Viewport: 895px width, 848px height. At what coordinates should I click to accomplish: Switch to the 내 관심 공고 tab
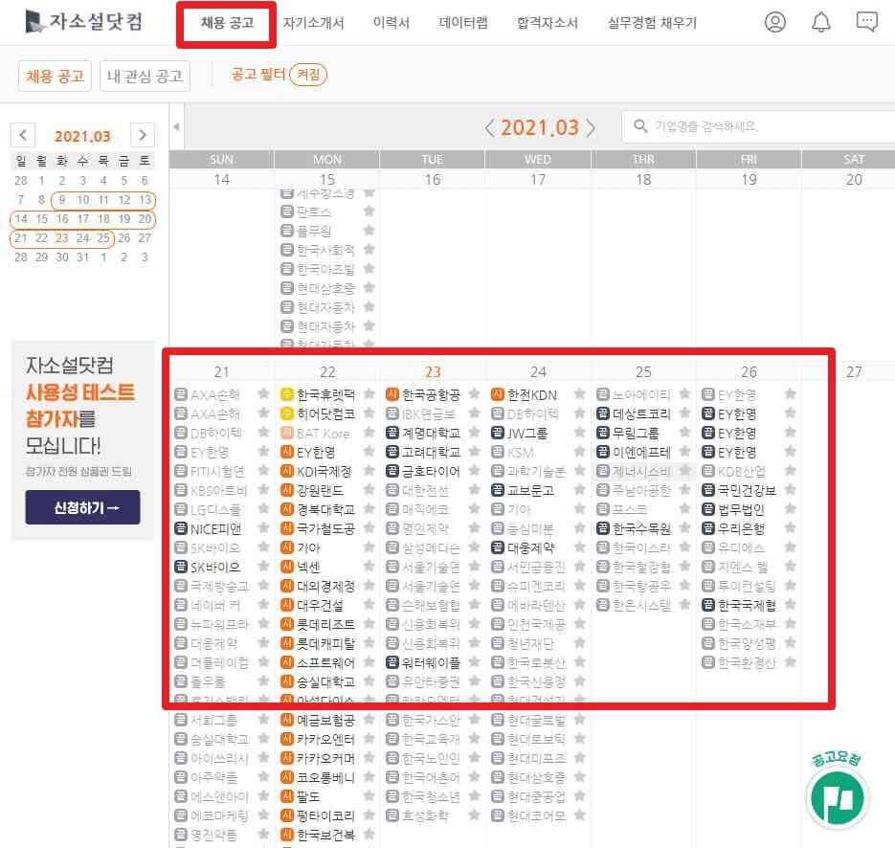(145, 76)
